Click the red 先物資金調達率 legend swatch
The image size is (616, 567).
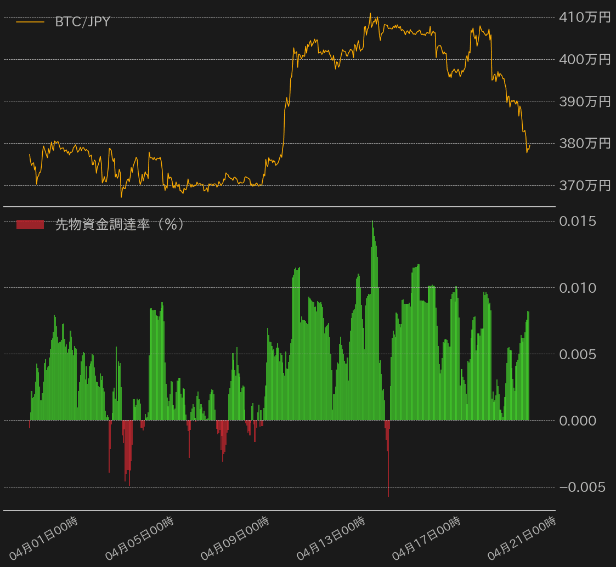[30, 224]
